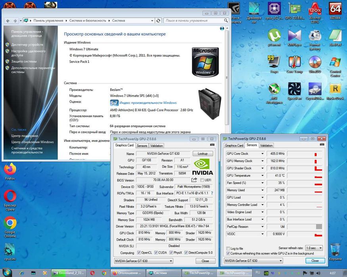Click BIOS save/share icon in GPU-Z
347x277 pixels.
point(194,180)
